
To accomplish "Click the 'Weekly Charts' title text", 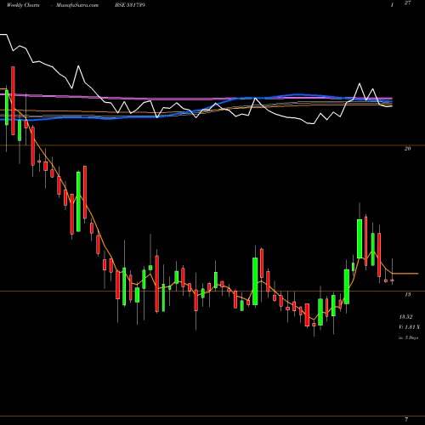I will [23, 5].
